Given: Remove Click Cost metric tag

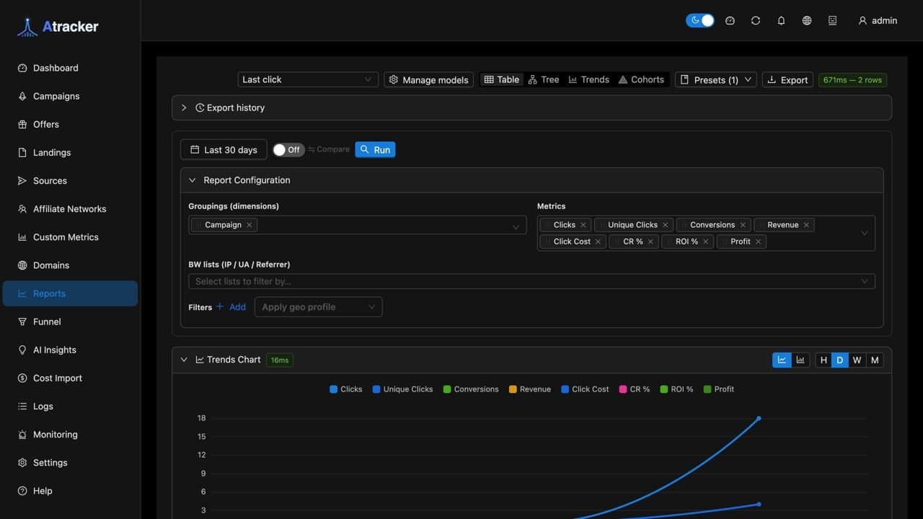Looking at the screenshot, I should (598, 241).
